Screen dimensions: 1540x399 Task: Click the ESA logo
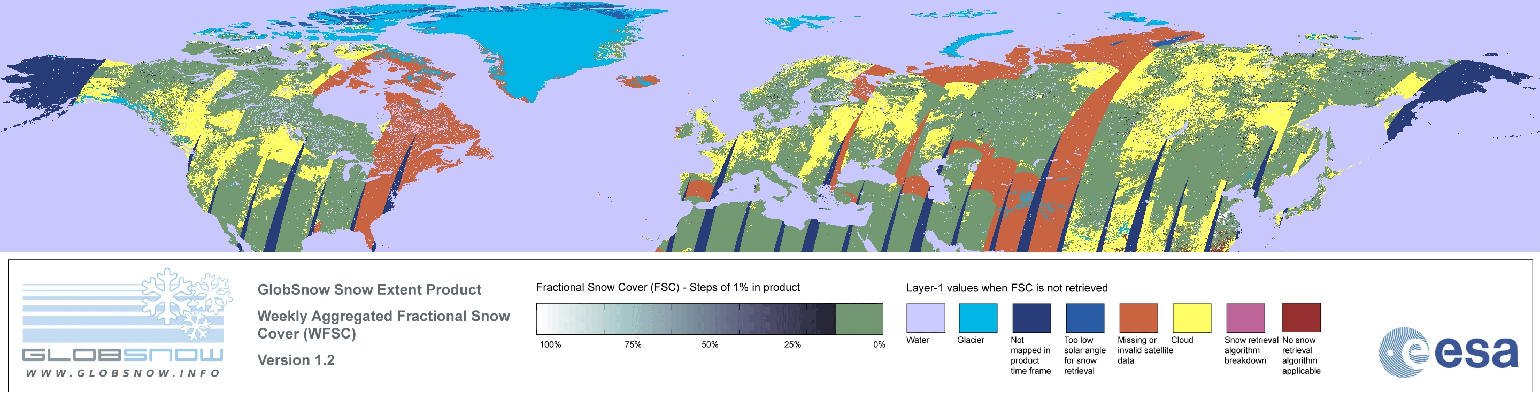point(1448,352)
